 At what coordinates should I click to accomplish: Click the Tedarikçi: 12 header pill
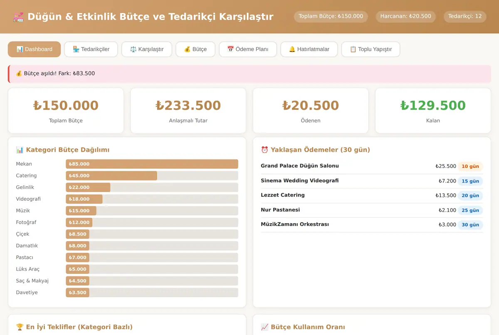click(465, 16)
